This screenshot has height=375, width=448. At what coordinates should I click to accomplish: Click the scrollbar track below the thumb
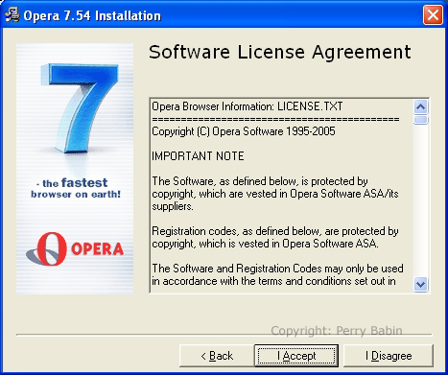[x=420, y=200]
